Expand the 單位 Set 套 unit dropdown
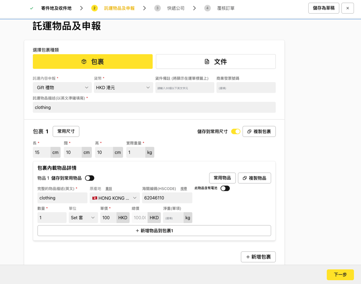 pos(83,218)
